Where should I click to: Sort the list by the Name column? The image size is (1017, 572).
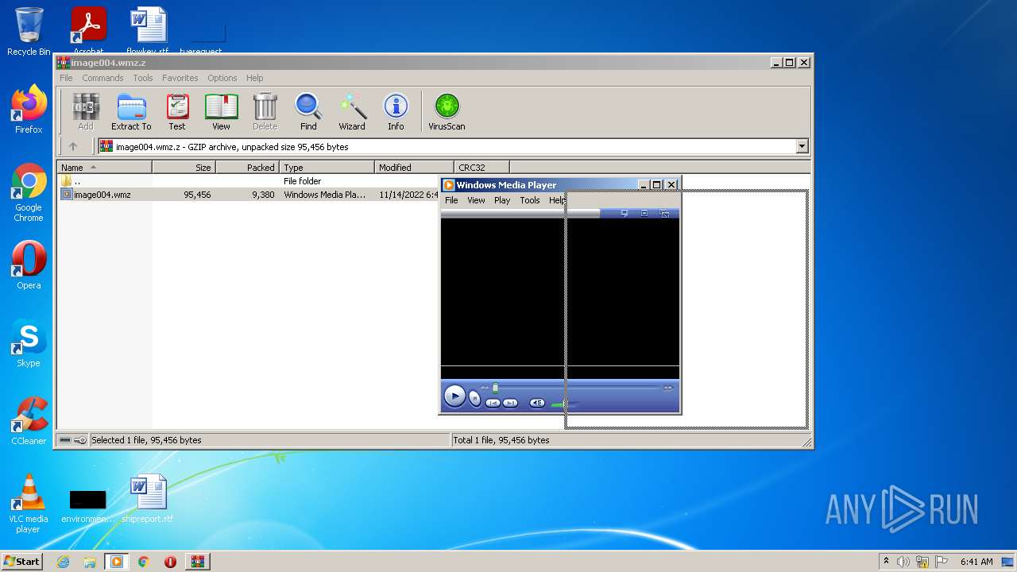pos(104,168)
